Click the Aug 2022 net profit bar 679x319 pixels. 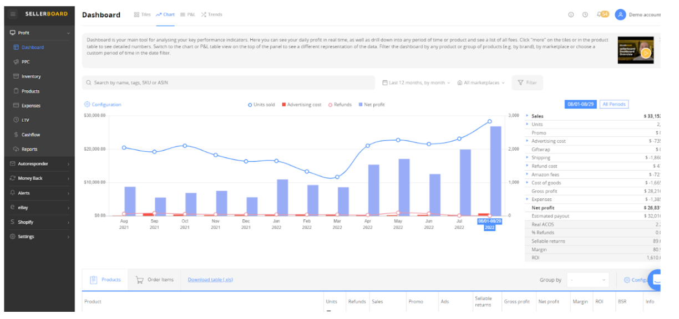pos(495,172)
